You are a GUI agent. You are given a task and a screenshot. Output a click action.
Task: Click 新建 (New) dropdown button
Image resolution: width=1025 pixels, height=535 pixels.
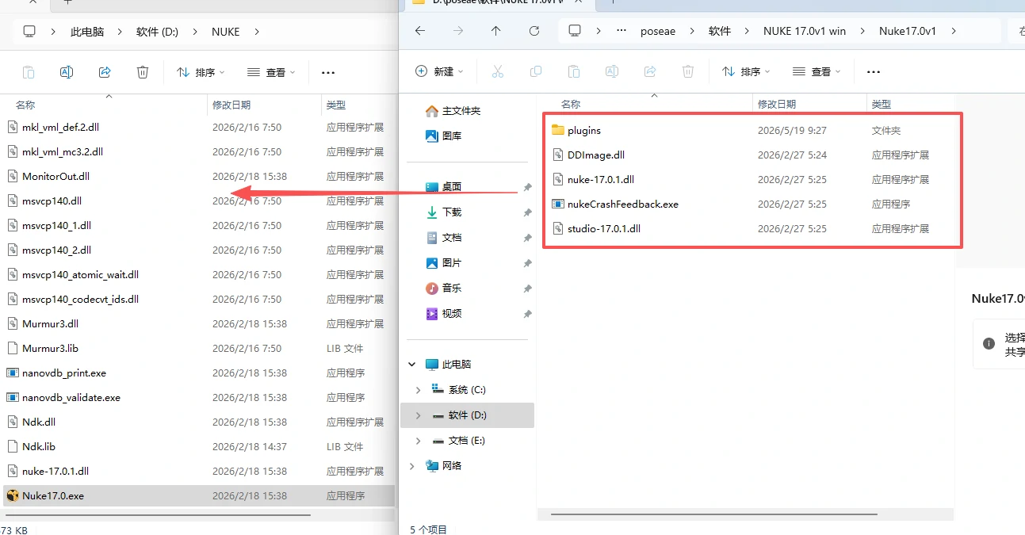(x=440, y=71)
